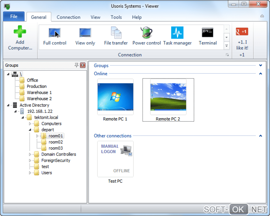Collapse the ribbon with the top-right arrow
The height and width of the screenshot is (216, 270).
coord(262,16)
